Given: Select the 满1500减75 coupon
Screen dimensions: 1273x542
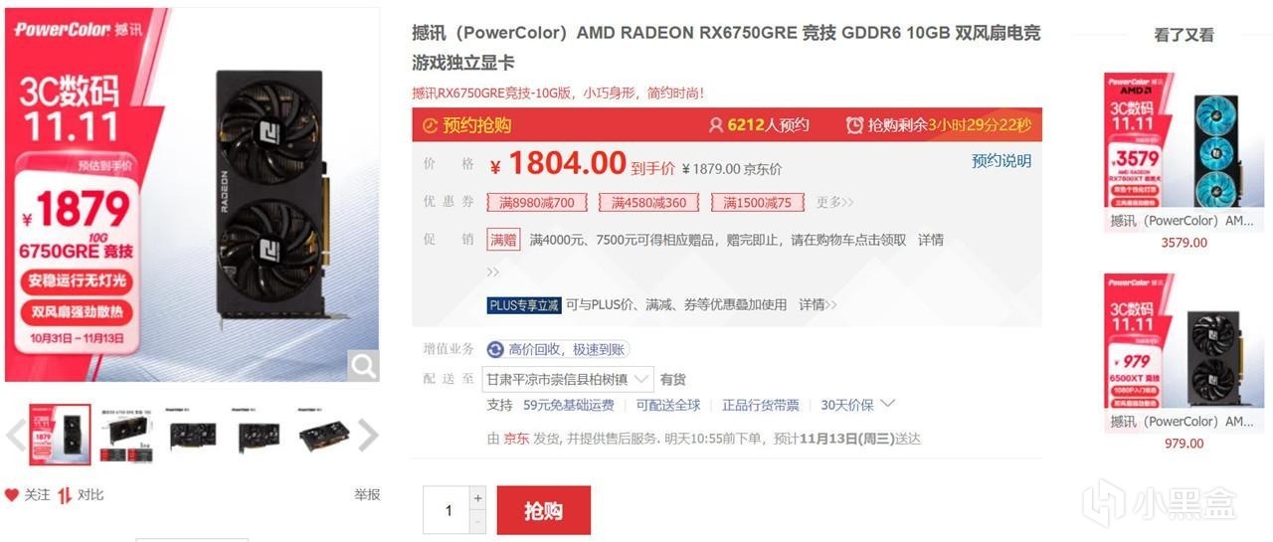Looking at the screenshot, I should [758, 203].
